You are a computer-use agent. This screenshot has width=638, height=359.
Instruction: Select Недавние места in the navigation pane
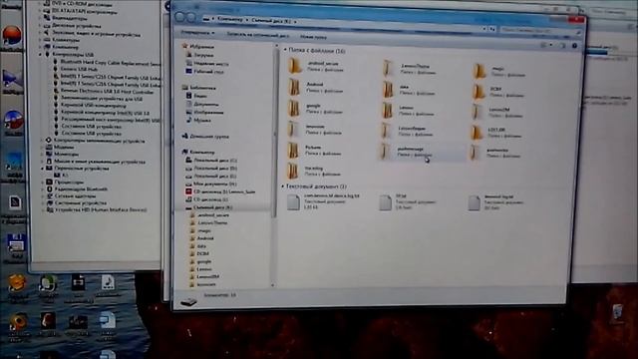click(208, 64)
